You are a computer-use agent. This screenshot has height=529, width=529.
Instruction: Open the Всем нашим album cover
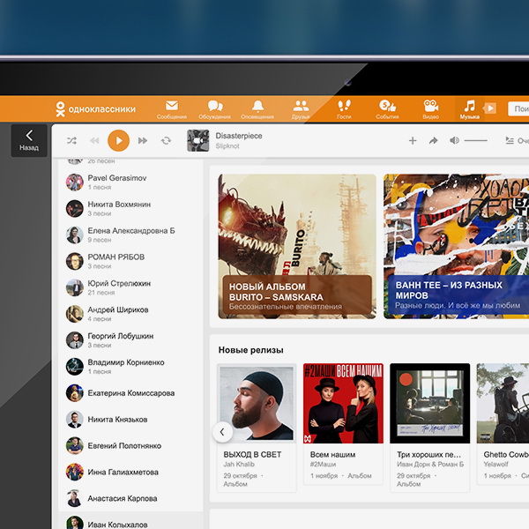pyautogui.click(x=343, y=403)
